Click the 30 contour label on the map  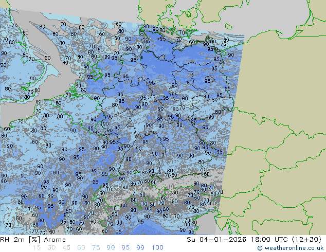(175, 192)
